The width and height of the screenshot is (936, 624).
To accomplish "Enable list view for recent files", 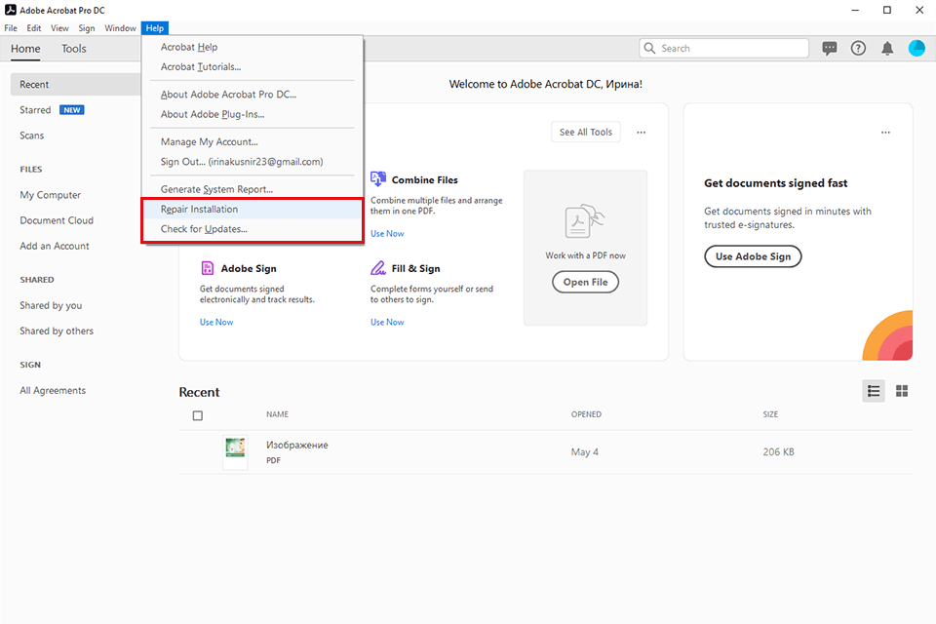I will (873, 390).
